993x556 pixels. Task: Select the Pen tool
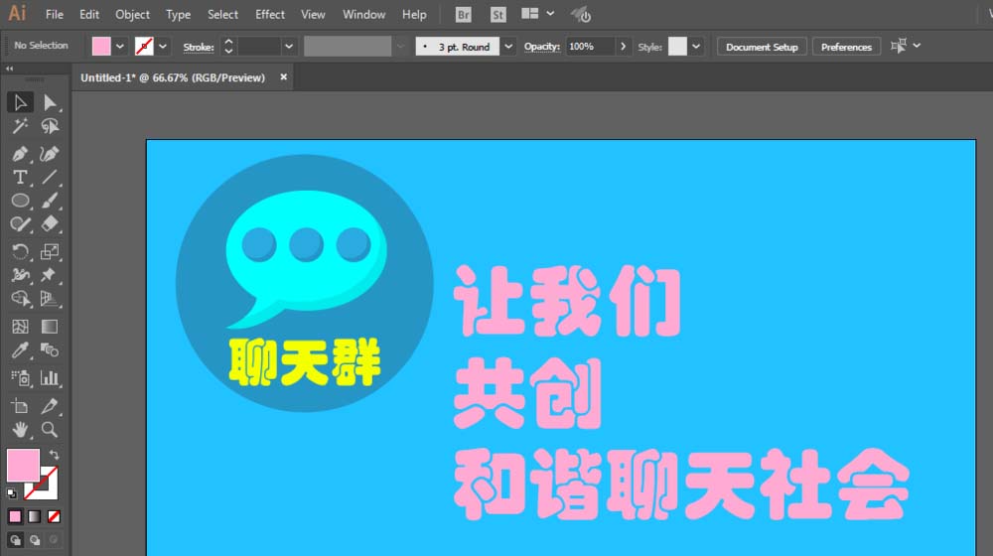pos(20,154)
